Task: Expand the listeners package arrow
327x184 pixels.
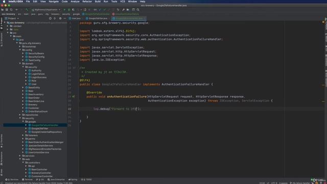Action: (x=23, y=135)
